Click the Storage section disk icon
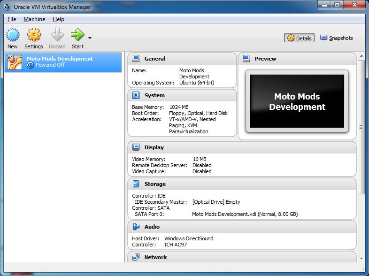The height and width of the screenshot is (276, 369). pos(136,184)
